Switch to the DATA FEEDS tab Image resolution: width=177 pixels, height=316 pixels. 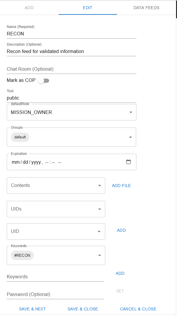tap(146, 8)
